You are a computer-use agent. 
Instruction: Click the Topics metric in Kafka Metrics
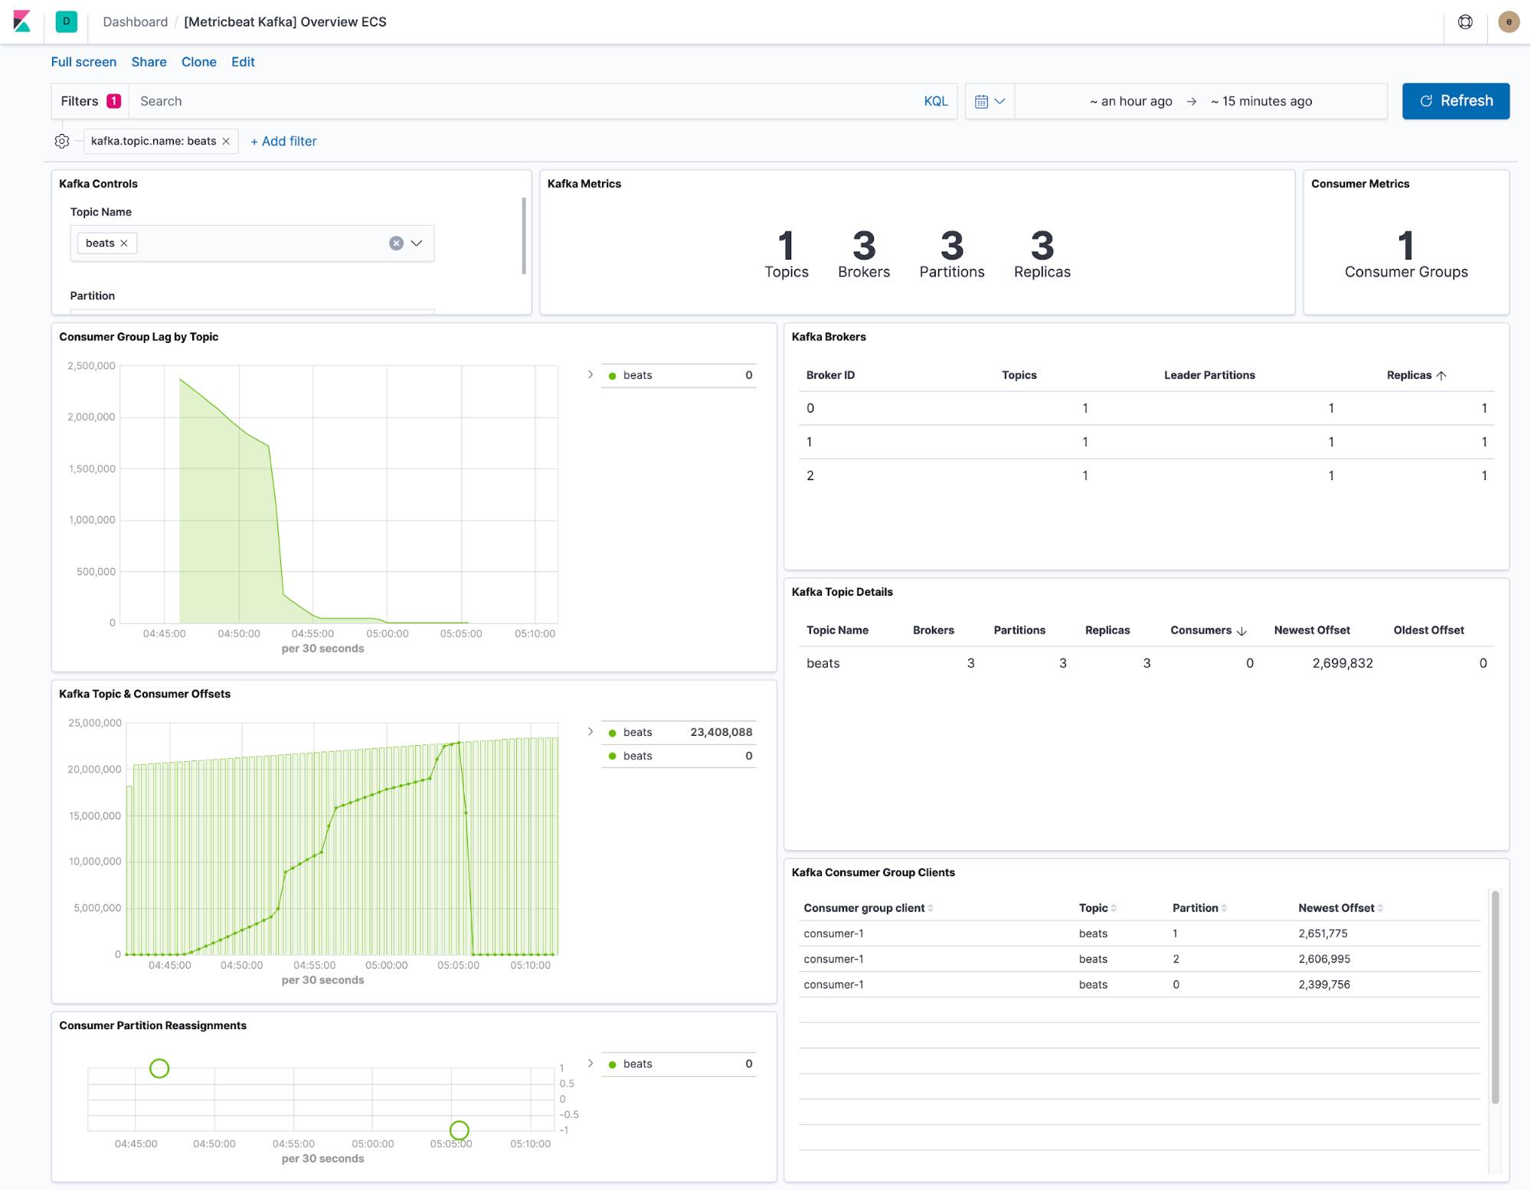(x=787, y=254)
